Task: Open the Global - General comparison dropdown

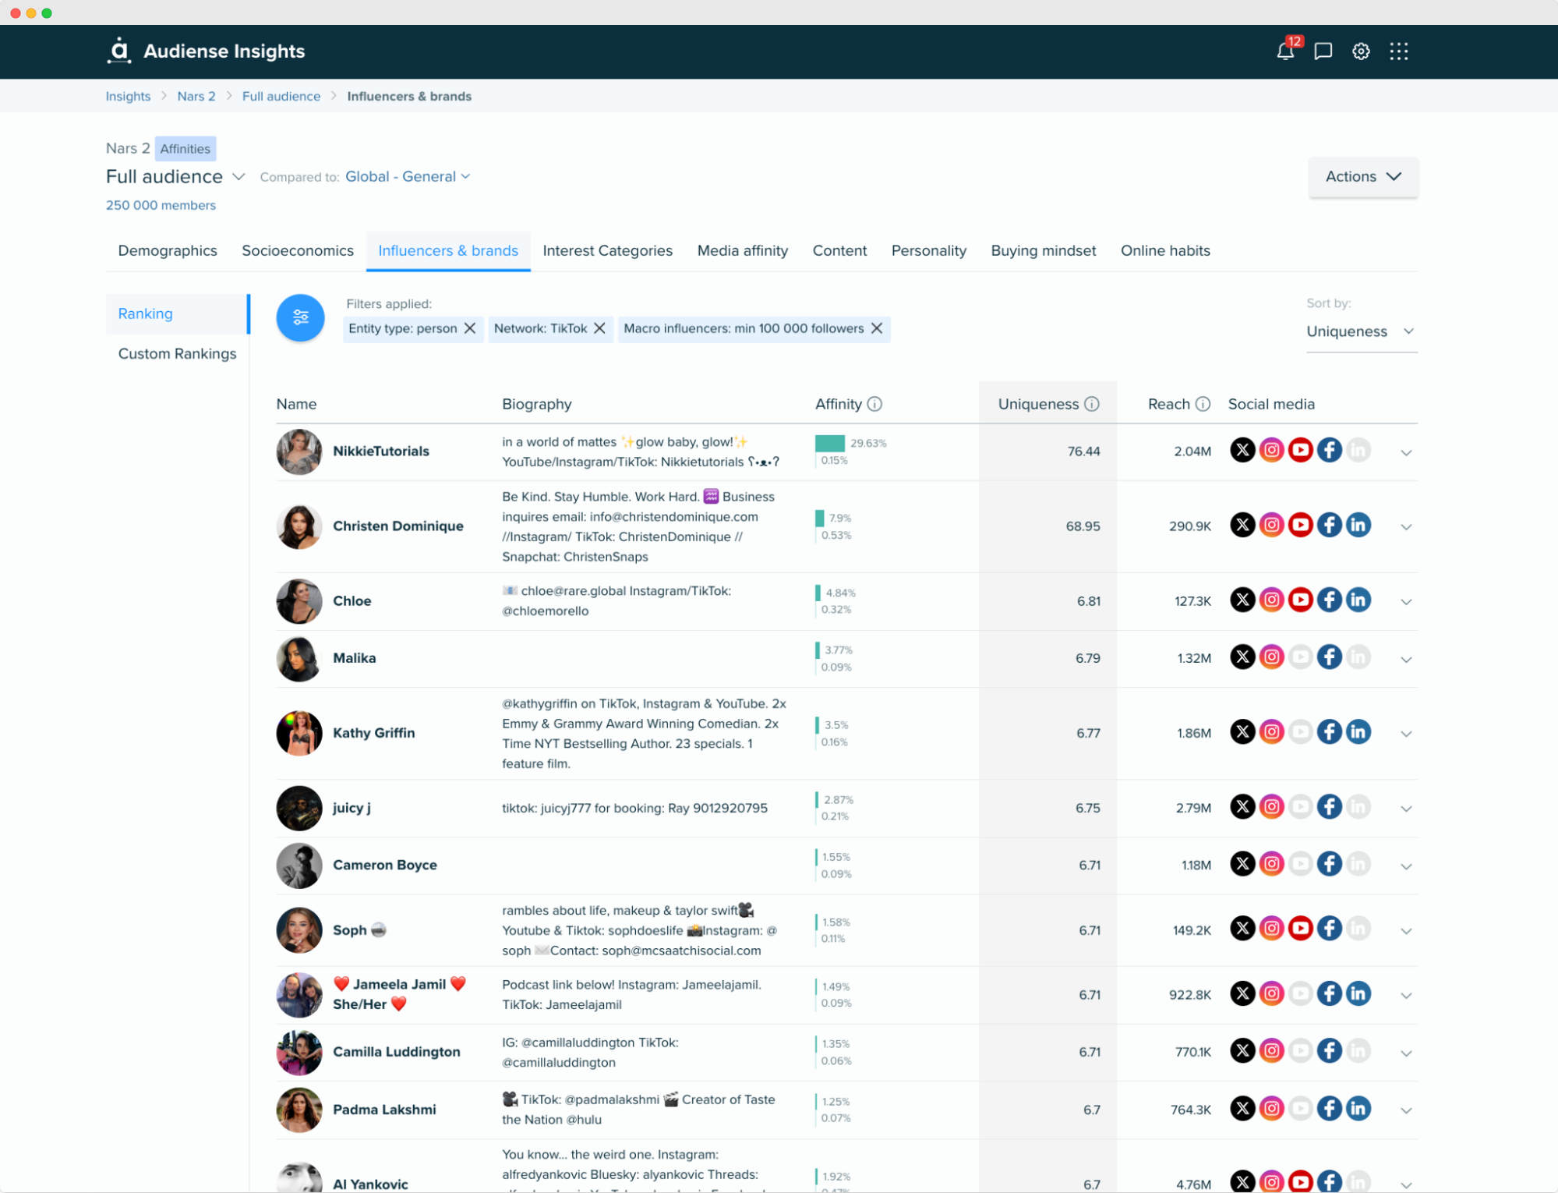Action: 408,177
